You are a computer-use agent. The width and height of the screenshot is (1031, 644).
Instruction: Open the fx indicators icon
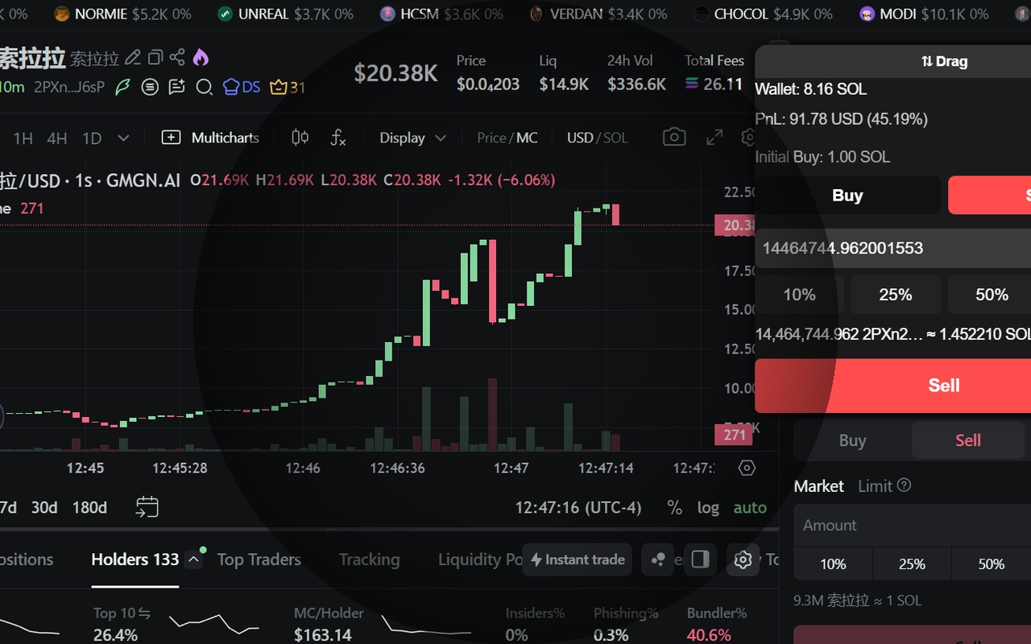(338, 138)
